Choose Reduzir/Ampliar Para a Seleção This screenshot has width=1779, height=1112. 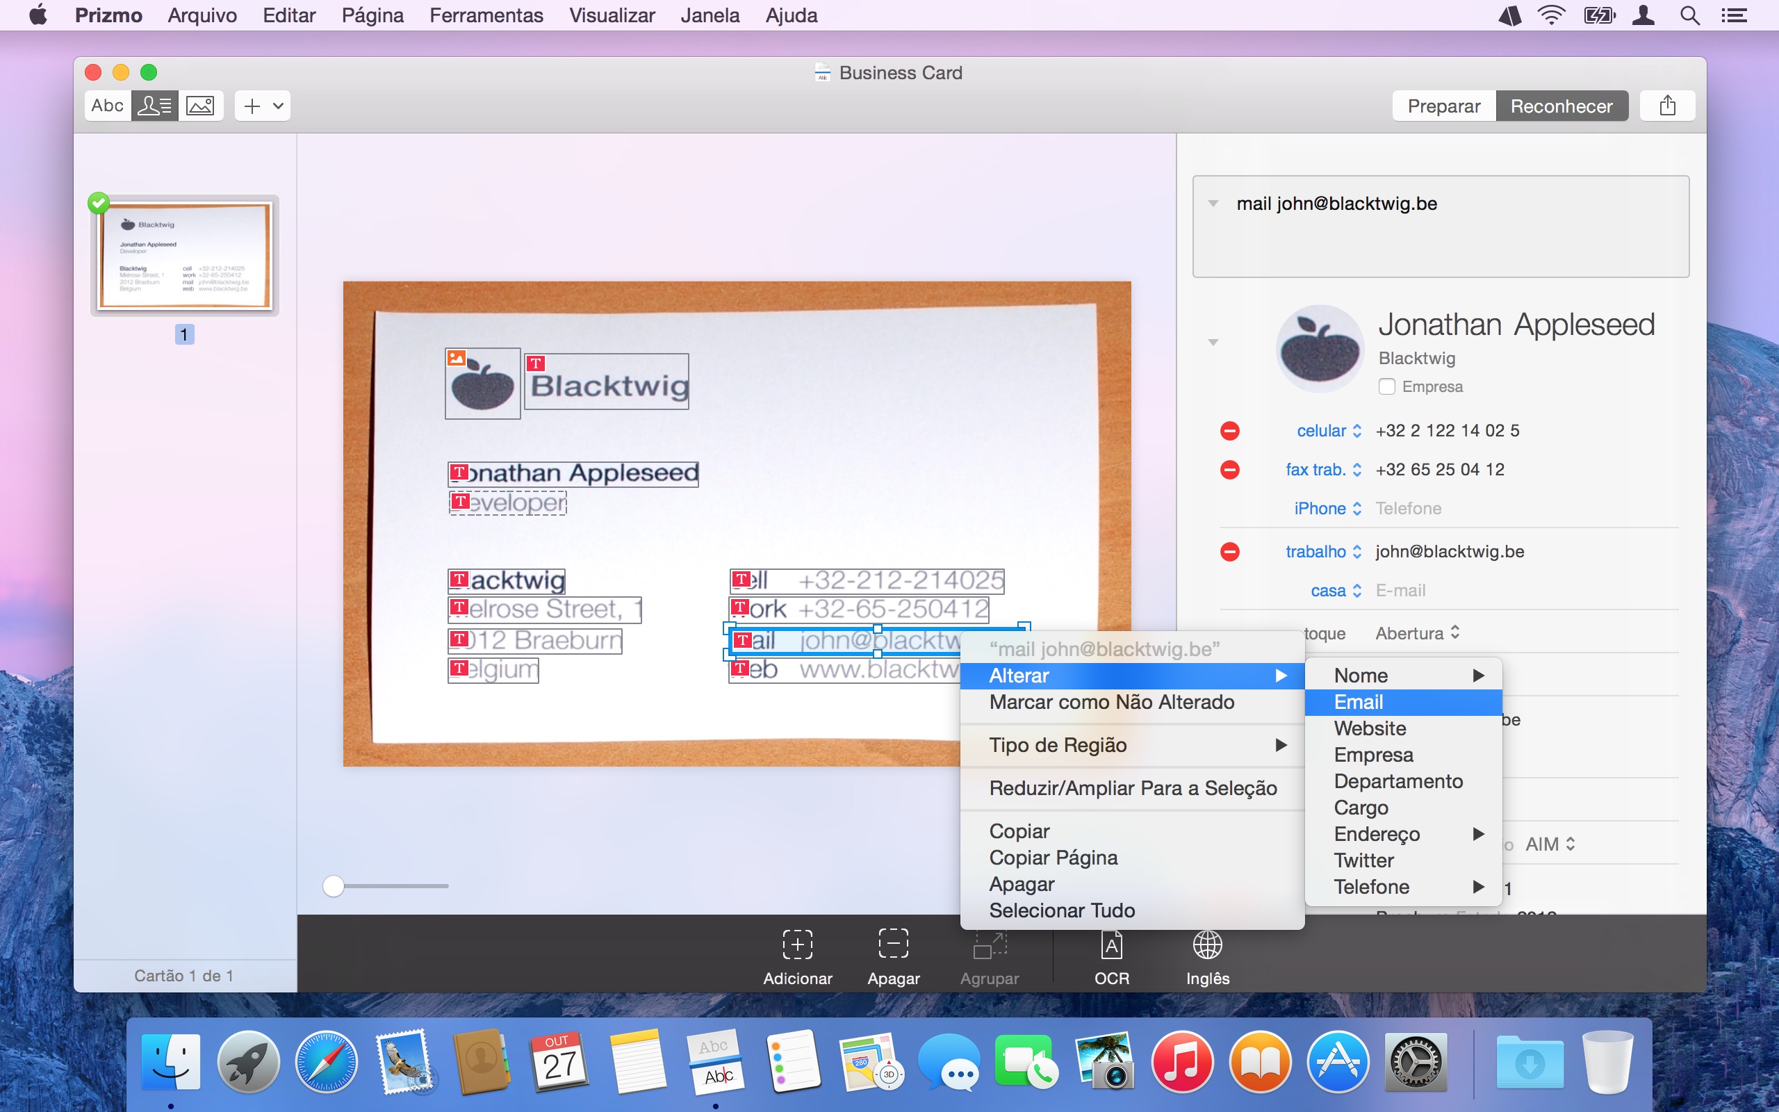(1132, 788)
